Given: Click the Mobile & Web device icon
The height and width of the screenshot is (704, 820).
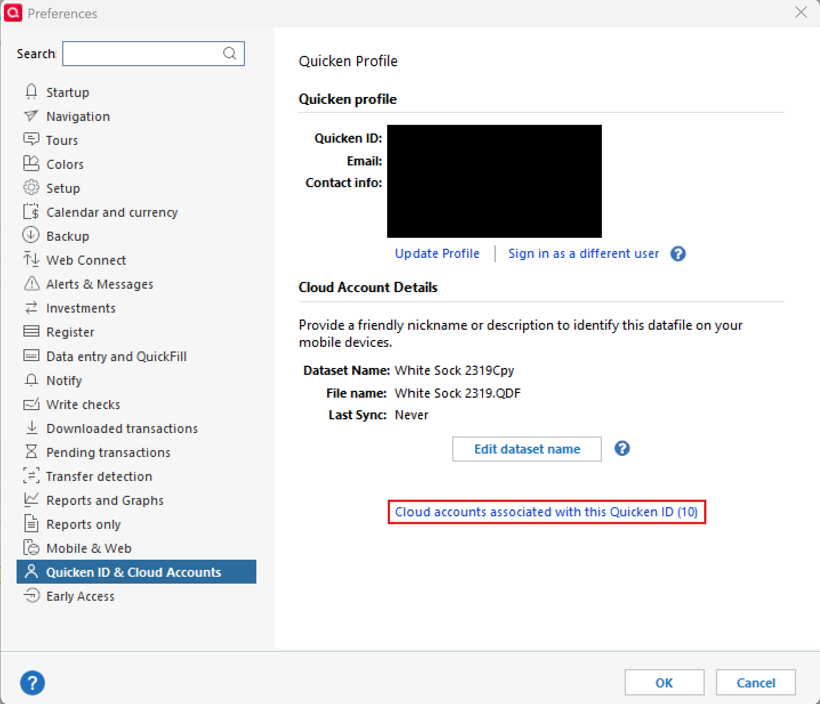Looking at the screenshot, I should tap(31, 548).
